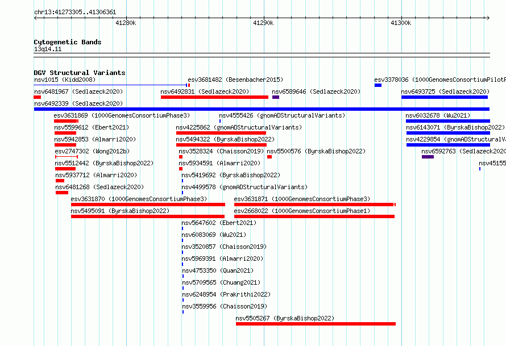Select nsv4753350 (Quan2021) variant
506x346 pixels.
(218, 270)
